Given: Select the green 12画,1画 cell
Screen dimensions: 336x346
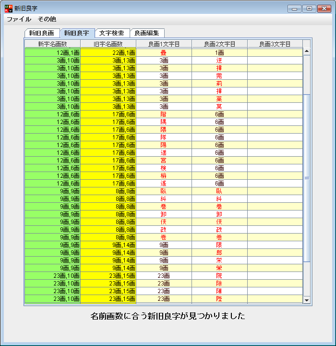Looking at the screenshot, I should pos(52,53).
